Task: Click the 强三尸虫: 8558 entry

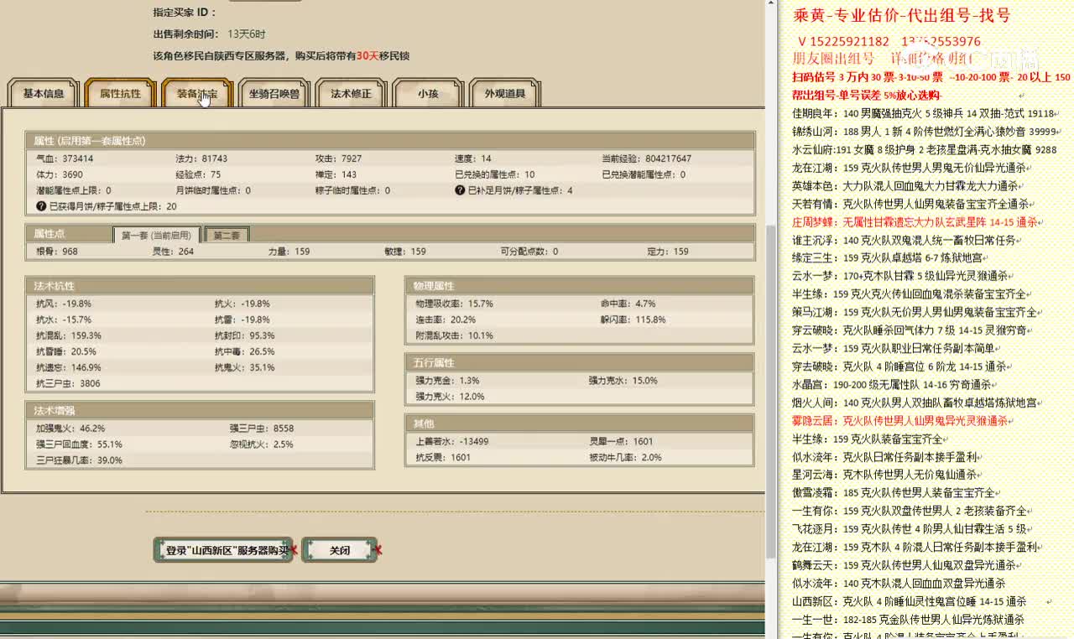Action: coord(262,429)
